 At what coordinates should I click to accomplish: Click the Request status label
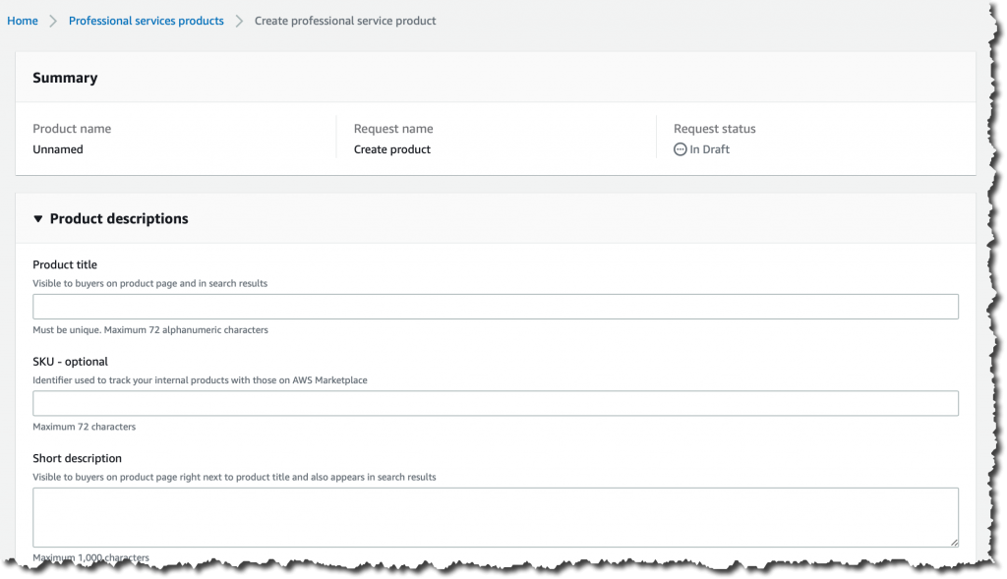(714, 129)
